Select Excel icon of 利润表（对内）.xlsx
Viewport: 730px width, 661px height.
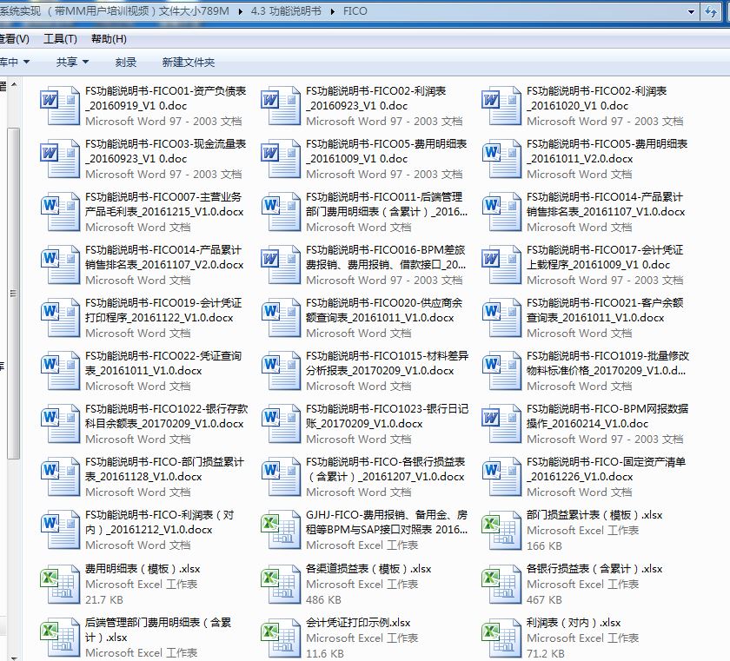[x=501, y=638]
